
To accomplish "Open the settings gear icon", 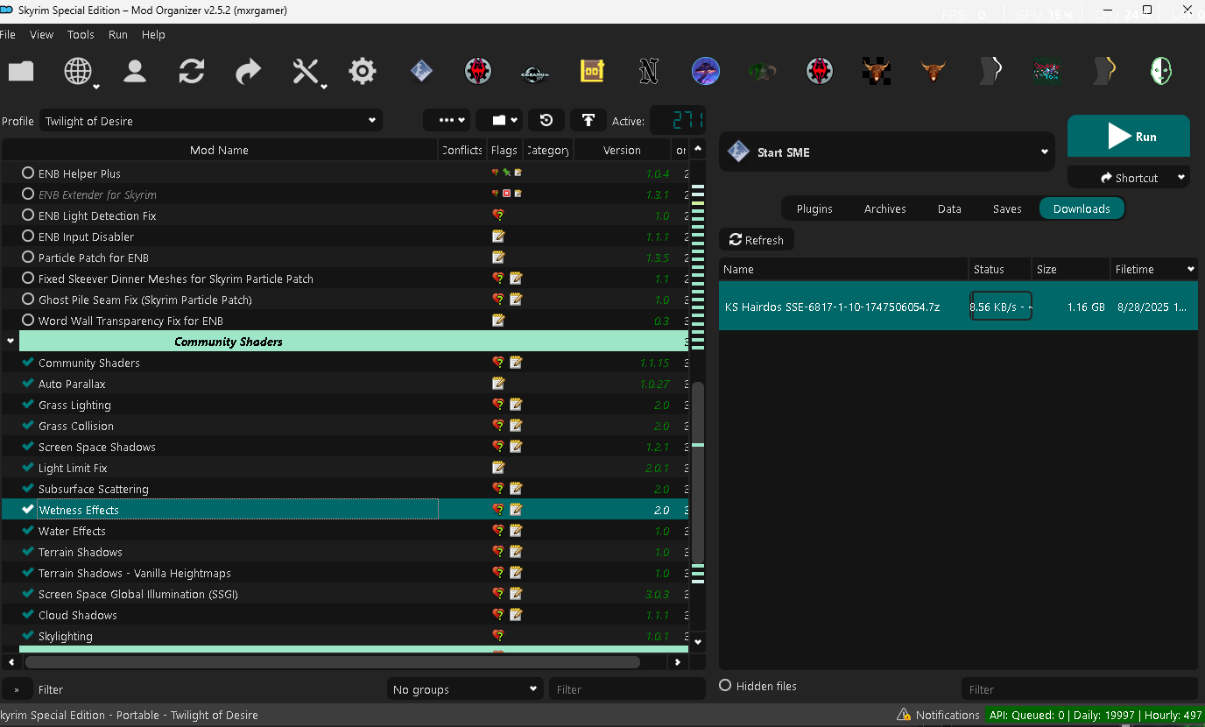I will pyautogui.click(x=363, y=71).
